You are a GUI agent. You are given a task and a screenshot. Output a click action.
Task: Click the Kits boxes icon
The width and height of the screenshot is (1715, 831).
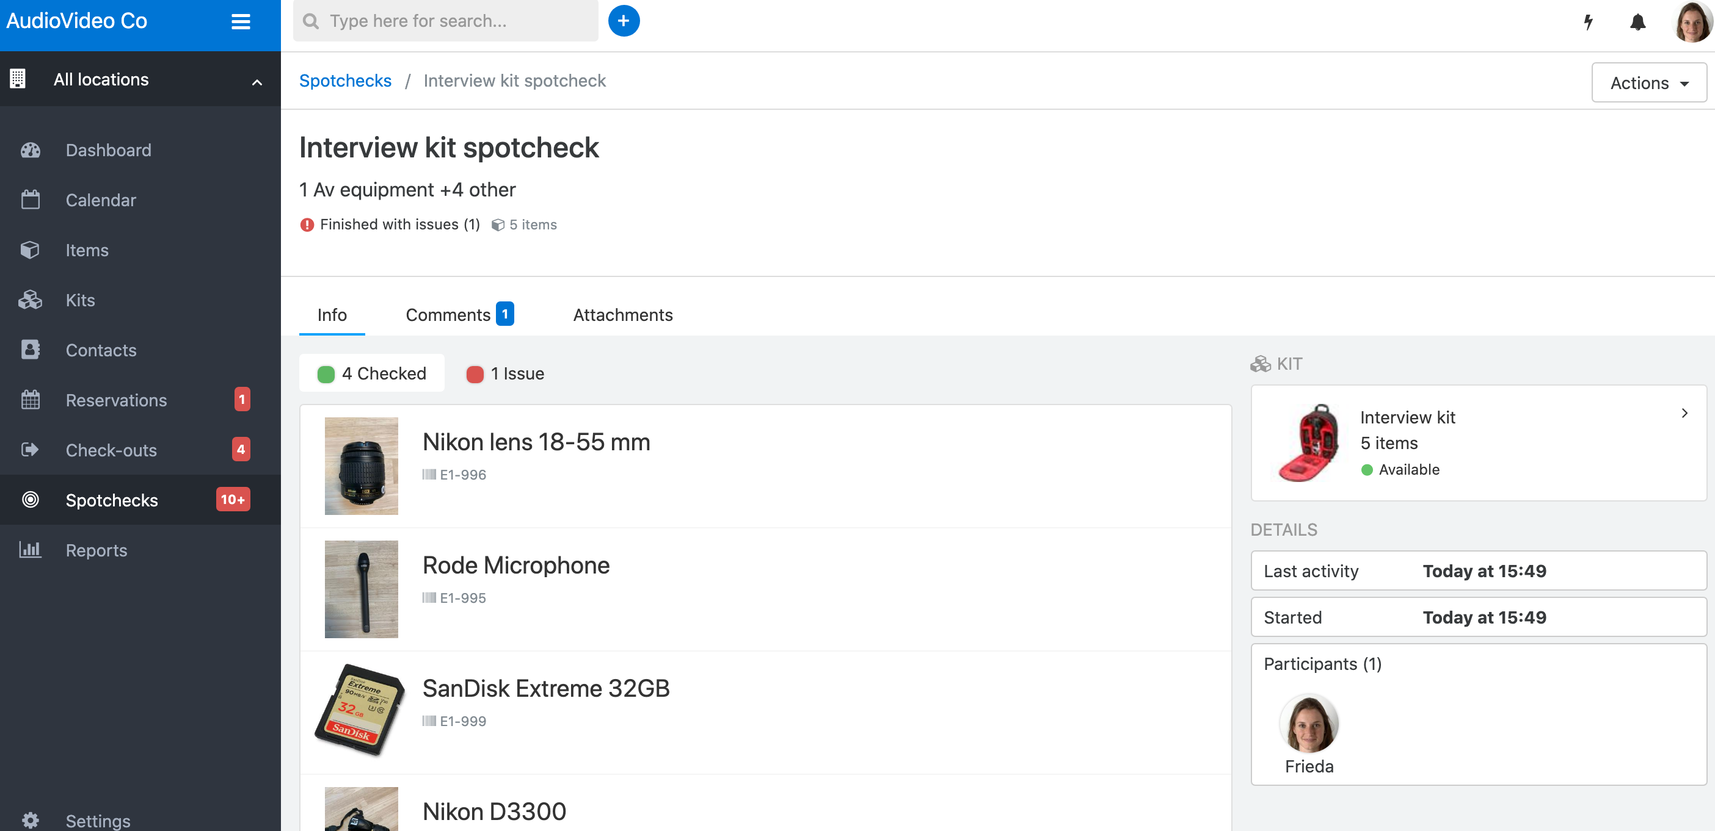[31, 300]
